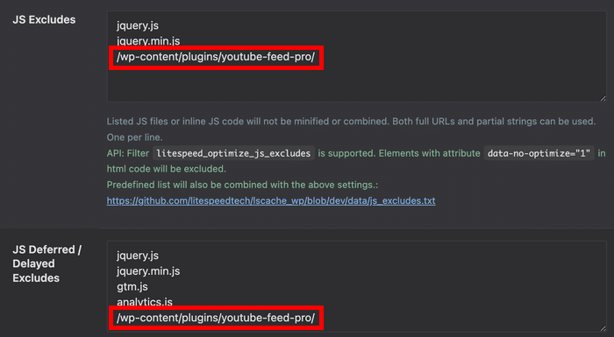Screen dimensions: 614x337
Task: Click jquery.min.js line in JS Excludes
Action: tap(148, 40)
